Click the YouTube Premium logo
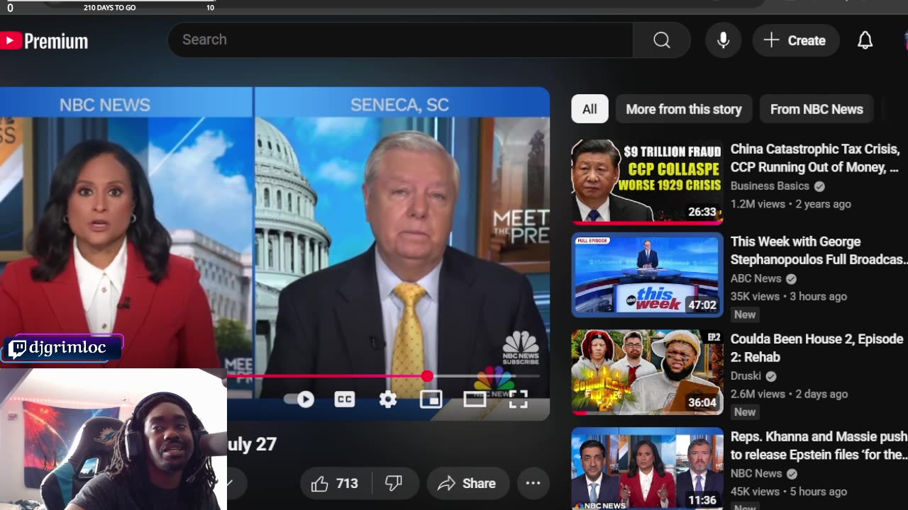 pos(44,41)
